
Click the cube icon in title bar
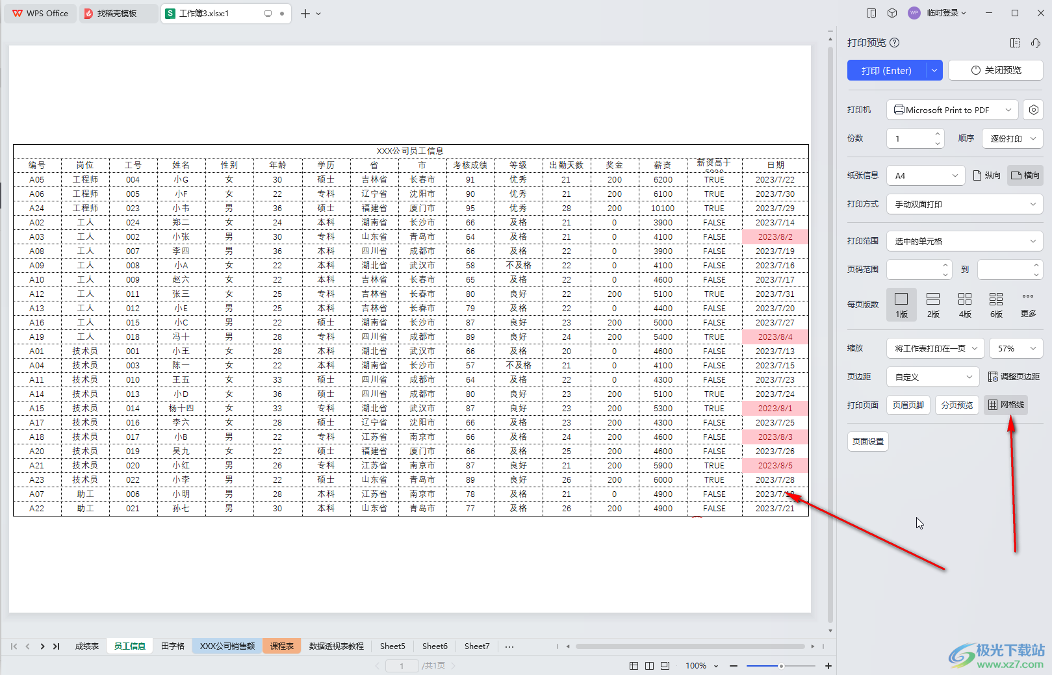click(892, 13)
